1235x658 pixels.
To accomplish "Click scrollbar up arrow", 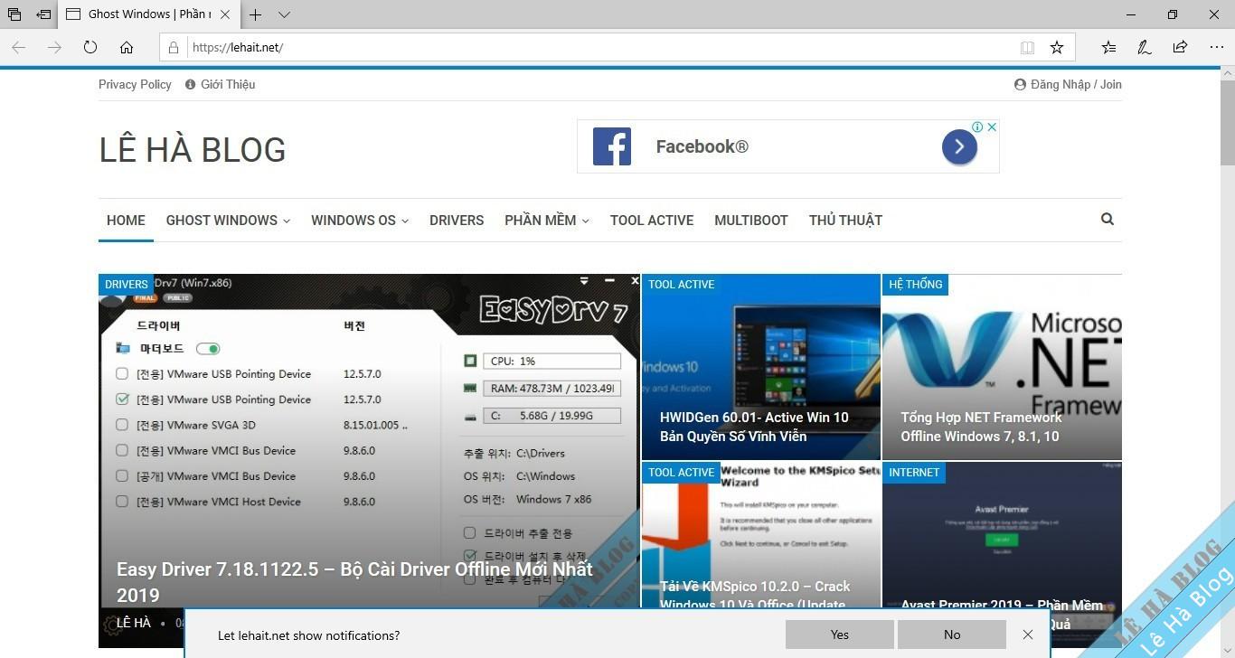I will (1227, 74).
